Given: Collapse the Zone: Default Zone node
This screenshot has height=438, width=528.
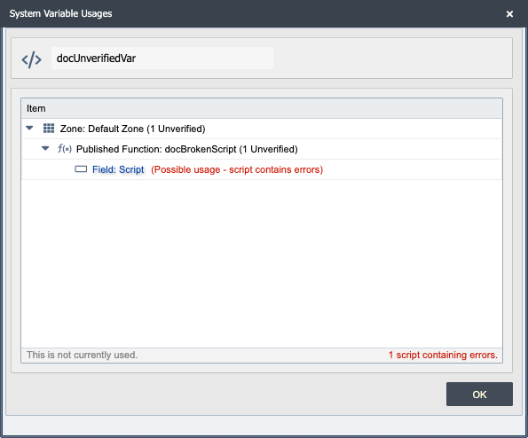Looking at the screenshot, I should click(29, 129).
